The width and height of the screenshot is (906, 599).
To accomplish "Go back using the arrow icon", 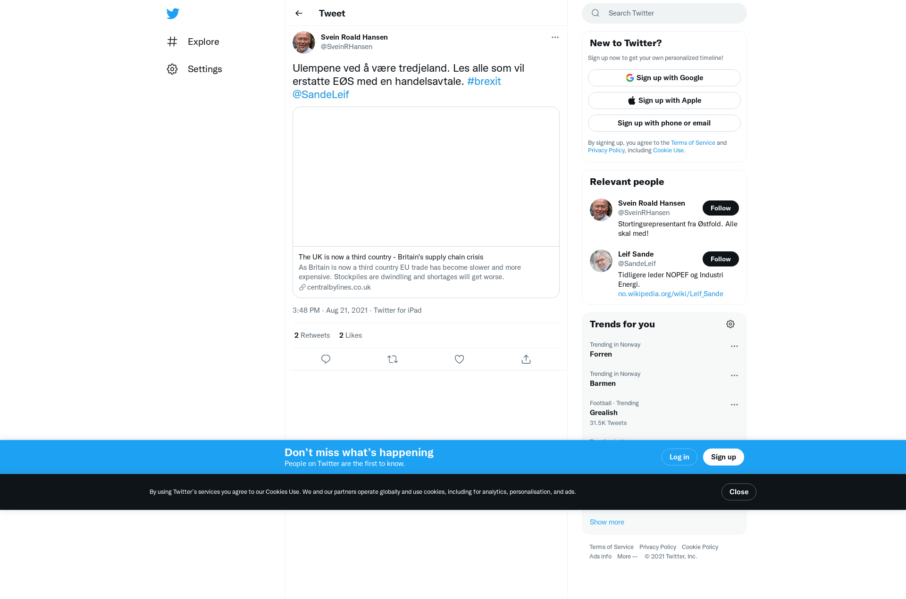I will click(299, 13).
